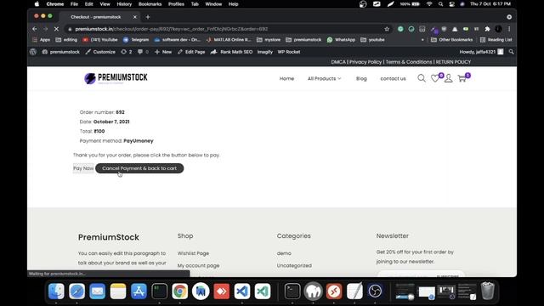Click the PremiumStock logo
Viewport: 544px width, 306px height.
[116, 78]
